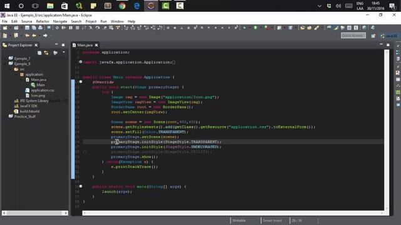Viewport: 401px width, 225px height.
Task: Click the Debug bug icon
Action: (244, 27)
